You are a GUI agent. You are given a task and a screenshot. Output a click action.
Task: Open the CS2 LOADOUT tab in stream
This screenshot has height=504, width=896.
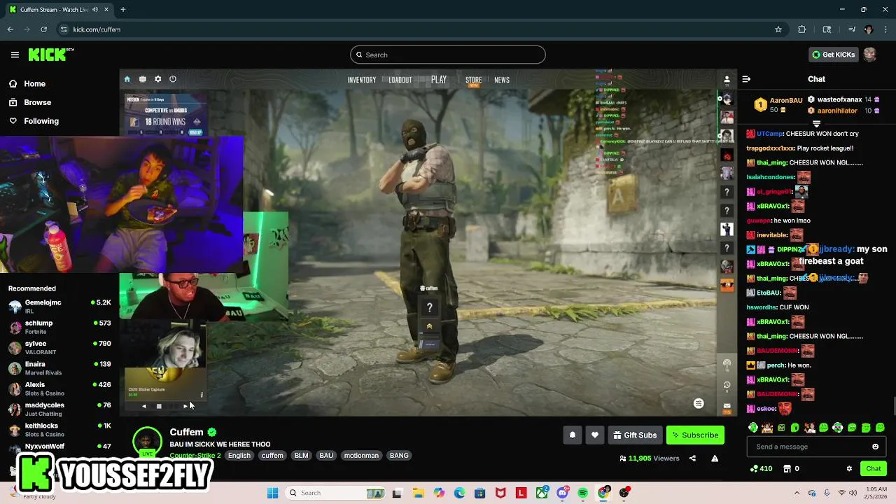point(400,80)
